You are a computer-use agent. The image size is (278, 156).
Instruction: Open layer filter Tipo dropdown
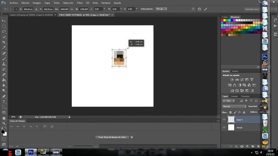[229, 101]
